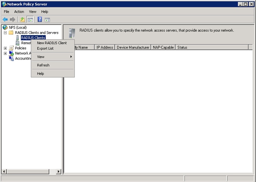Choose New RADIUS Client from context menu
This screenshot has height=182, width=256.
point(53,43)
